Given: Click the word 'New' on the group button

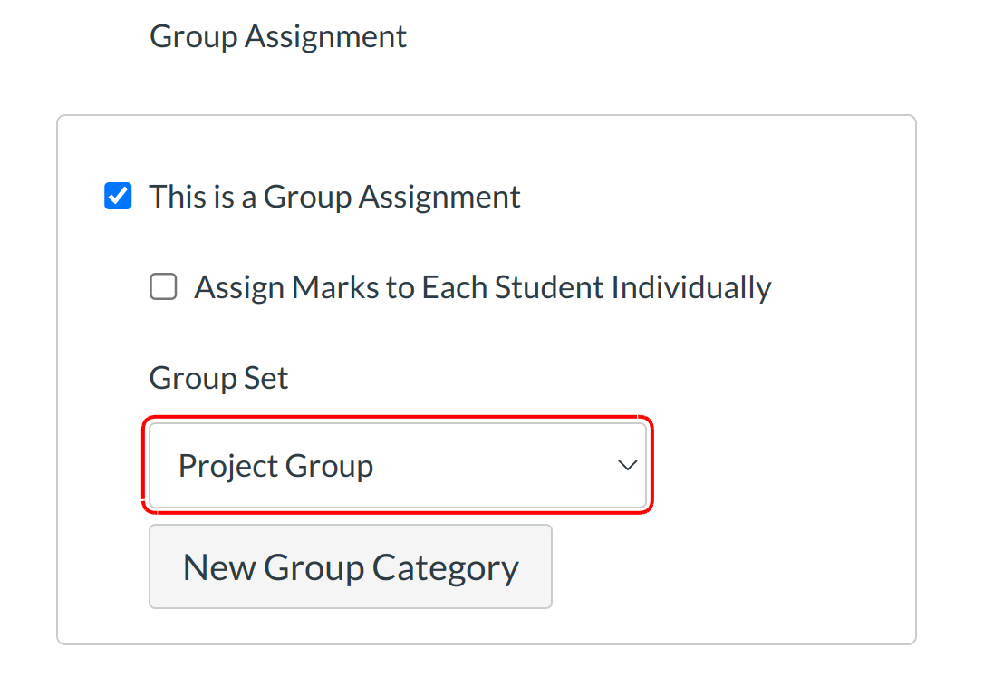Looking at the screenshot, I should click(218, 567).
